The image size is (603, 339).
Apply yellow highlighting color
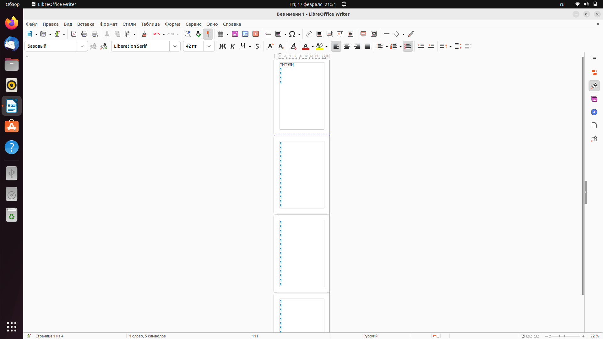(319, 46)
